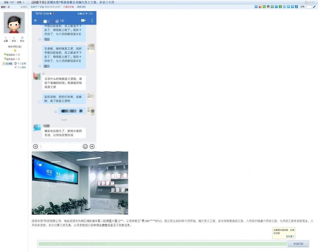This screenshot has height=252, width=318.
Task: Share post via the green Douban icon
Action: [x=280, y=7]
